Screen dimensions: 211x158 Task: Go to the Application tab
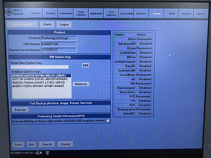coord(96,13)
